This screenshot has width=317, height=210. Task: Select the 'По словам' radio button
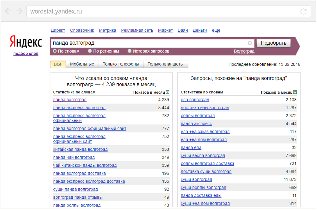tap(55, 51)
